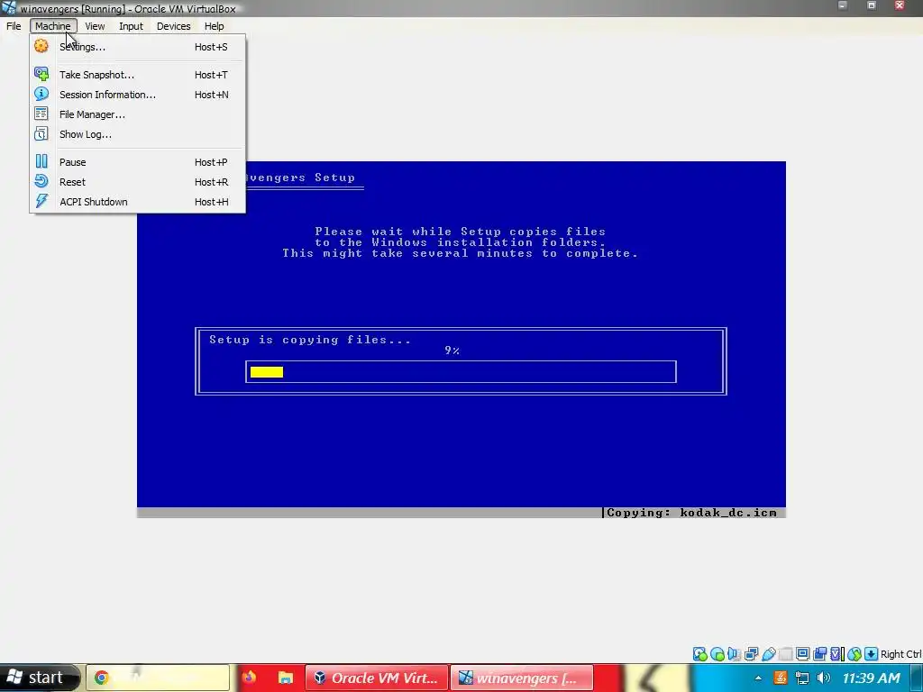The image size is (923, 692).
Task: Minimize the winavengers VirtualBox window
Action: 843,5
